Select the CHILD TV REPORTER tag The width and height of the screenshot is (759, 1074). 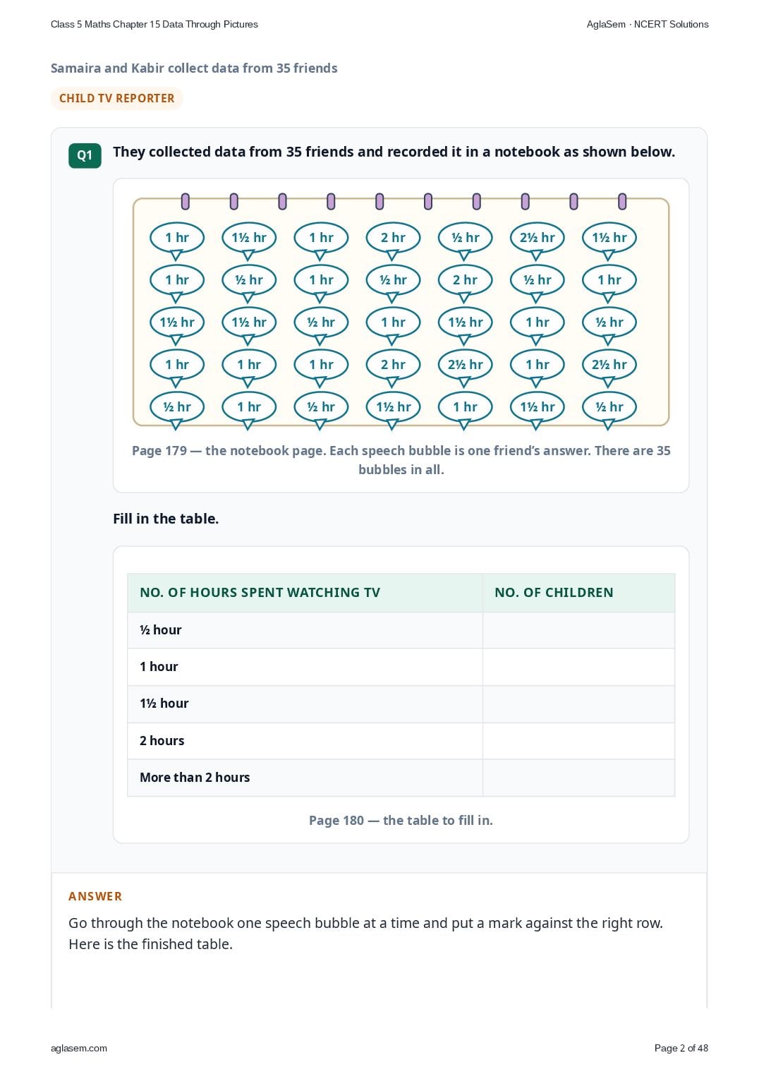pyautogui.click(x=116, y=98)
